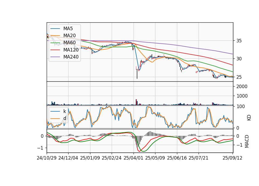Click the tallest volume bar in early April

pos(136,102)
